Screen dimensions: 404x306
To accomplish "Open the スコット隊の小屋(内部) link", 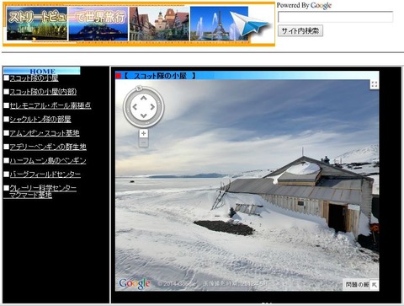I will coord(43,92).
